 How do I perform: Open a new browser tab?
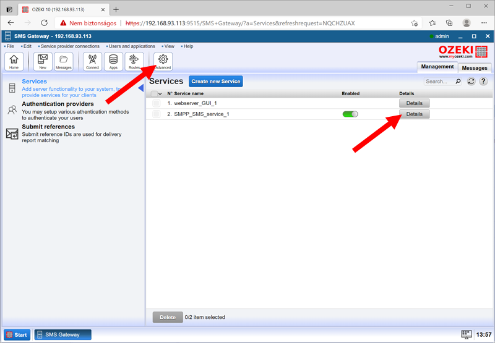tap(116, 9)
